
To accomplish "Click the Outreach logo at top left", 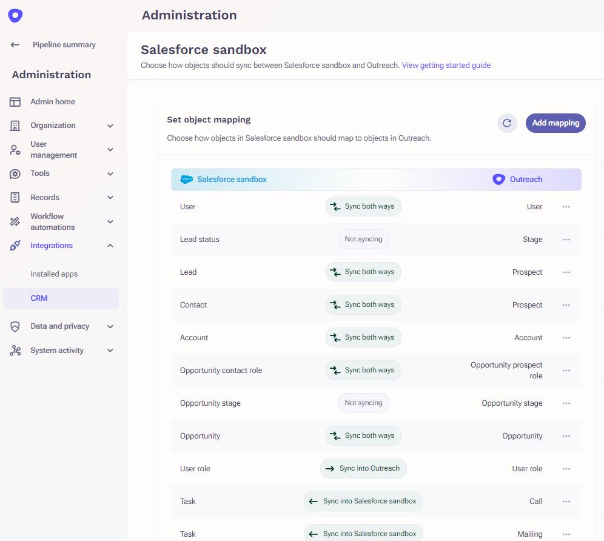I will pos(15,15).
